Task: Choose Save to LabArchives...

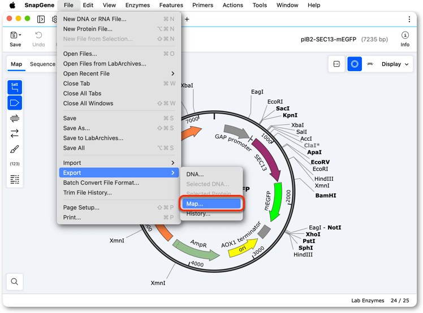Action: (x=119, y=138)
